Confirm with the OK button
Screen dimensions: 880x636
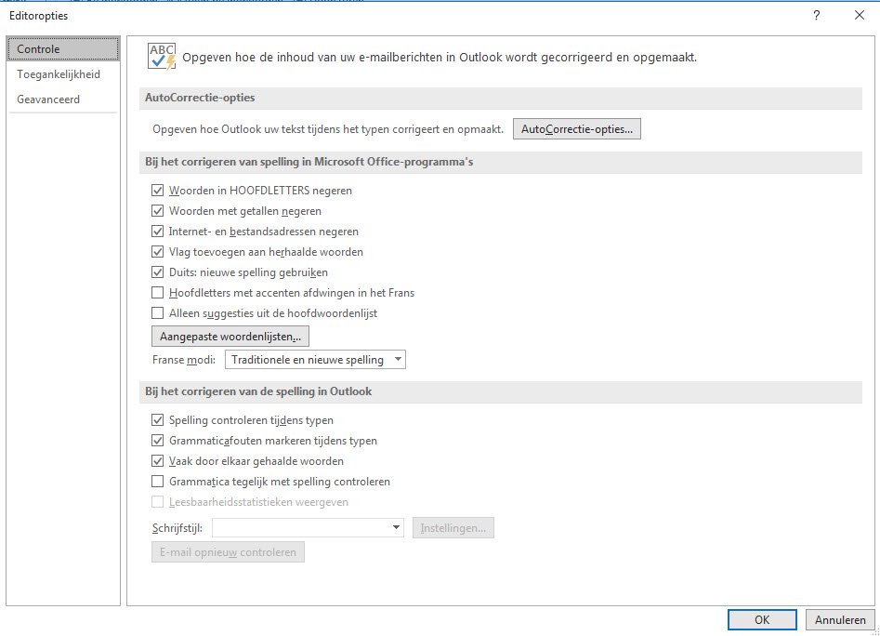(762, 619)
